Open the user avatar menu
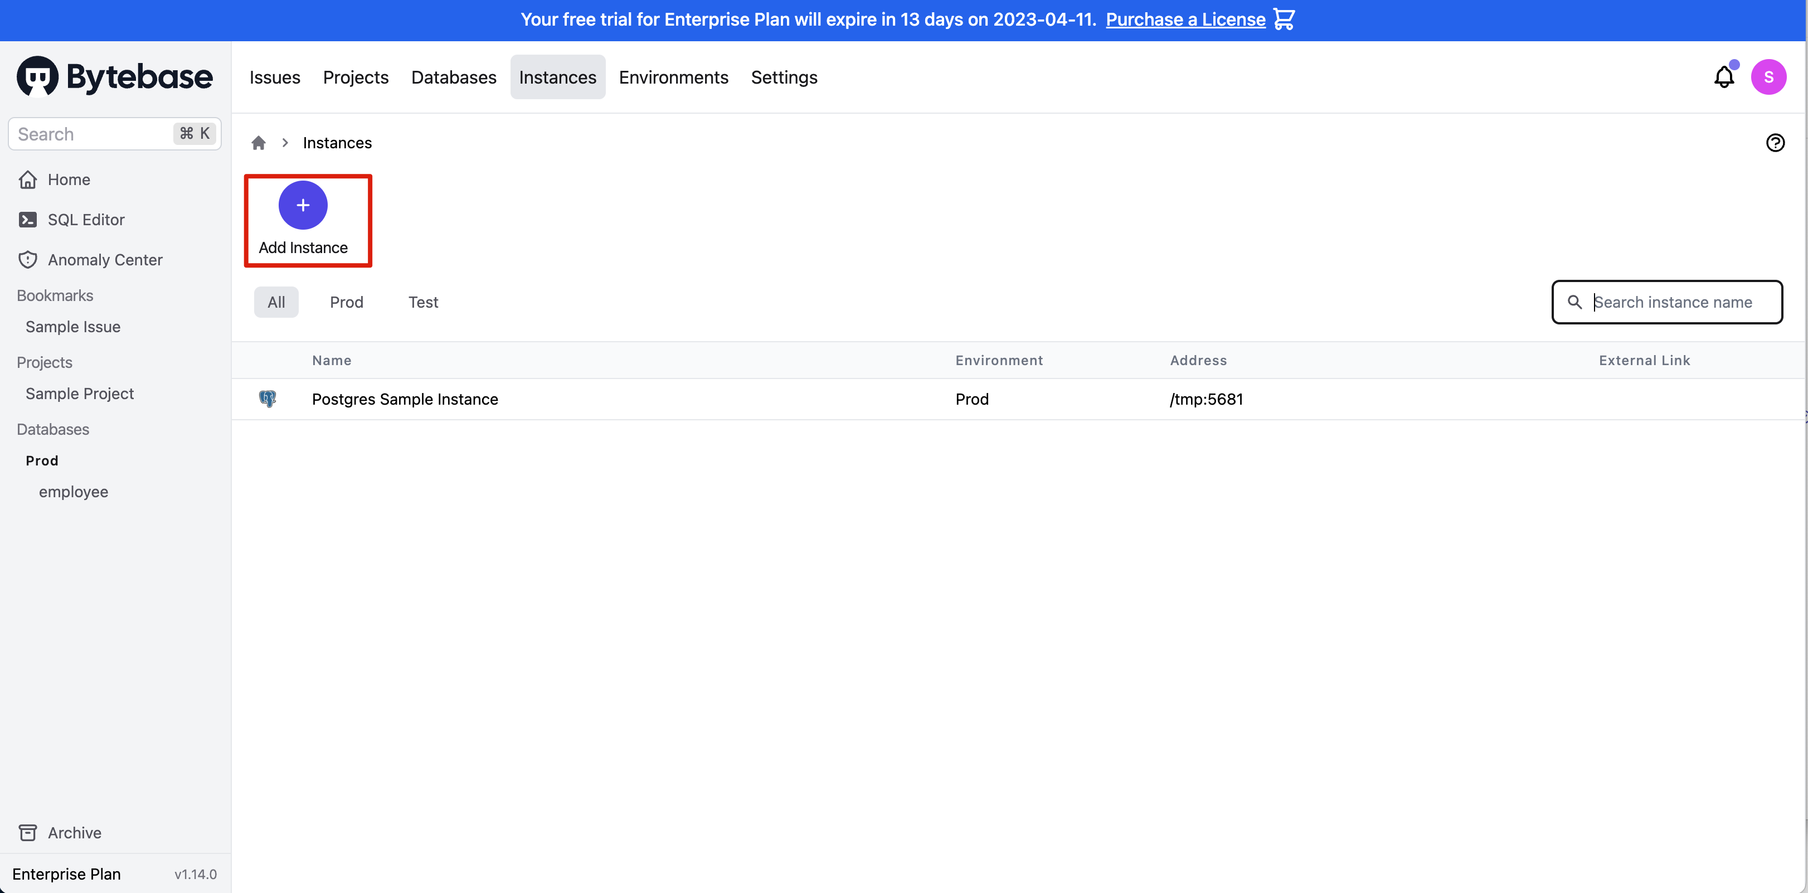1808x893 pixels. click(1767, 76)
